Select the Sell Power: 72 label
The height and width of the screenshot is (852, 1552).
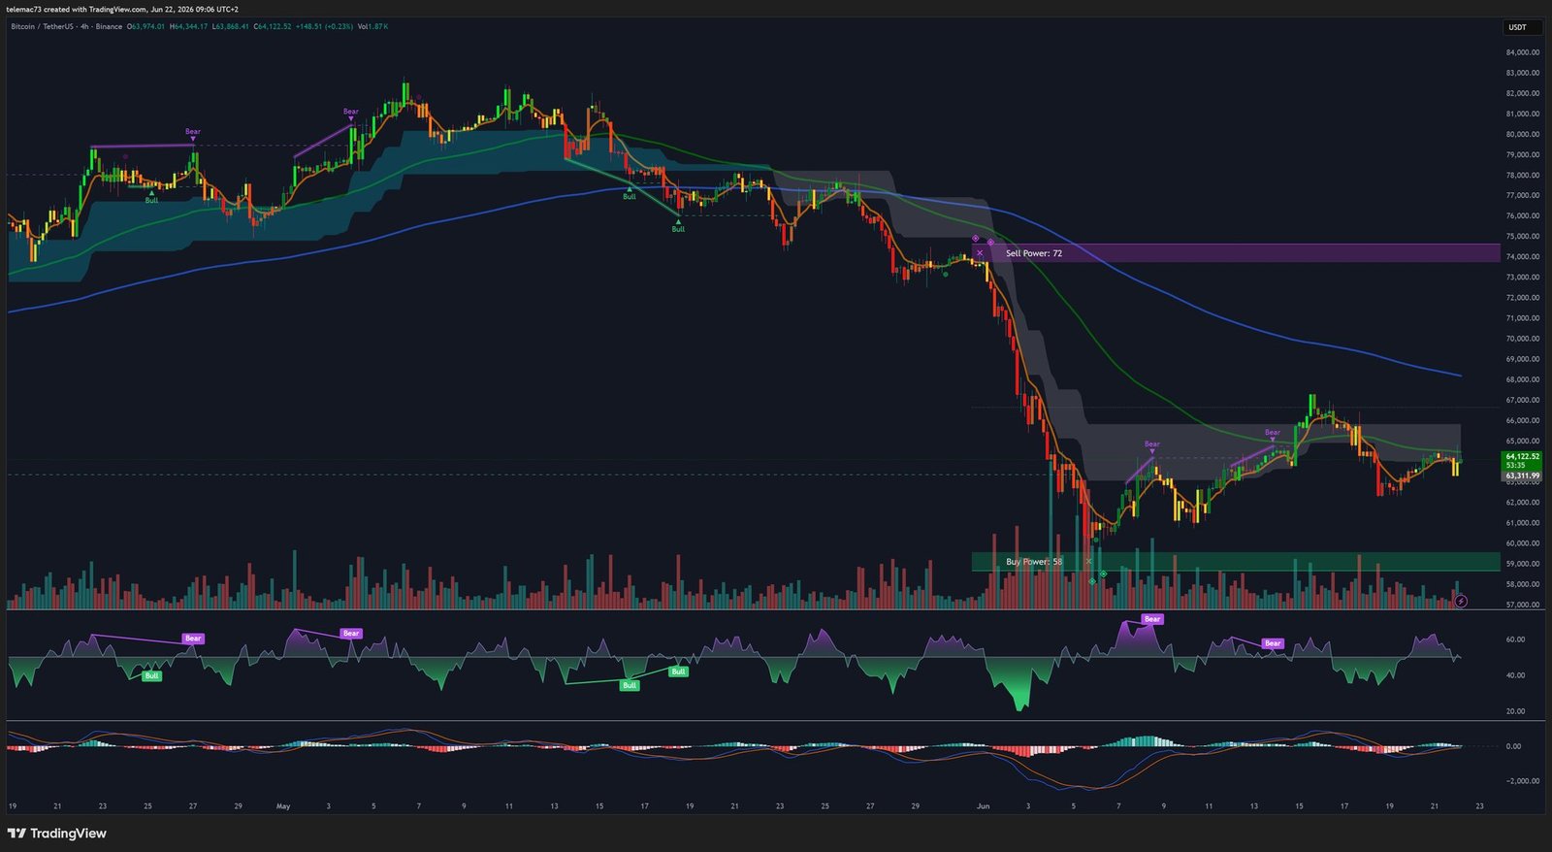tap(1033, 253)
